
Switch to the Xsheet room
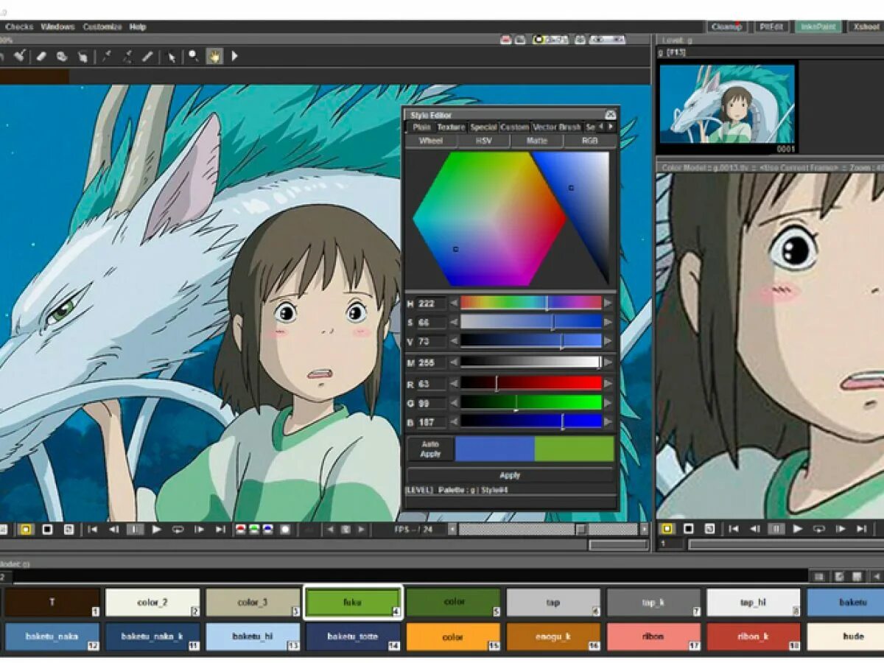[x=865, y=27]
